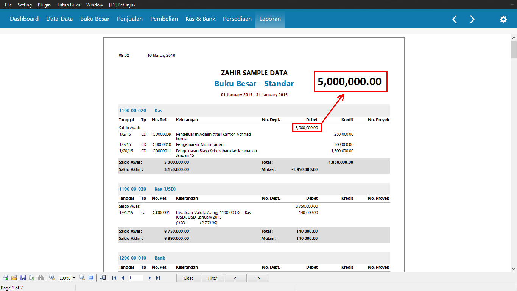Image resolution: width=517 pixels, height=291 pixels.
Task: Open the Tutup Buku menu
Action: coord(69,5)
